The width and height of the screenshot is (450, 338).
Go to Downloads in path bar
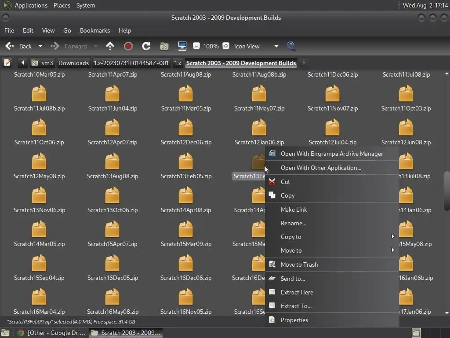(x=73, y=63)
